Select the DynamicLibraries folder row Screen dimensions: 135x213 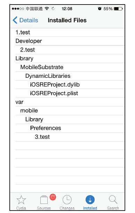pyautogui.click(x=70, y=76)
